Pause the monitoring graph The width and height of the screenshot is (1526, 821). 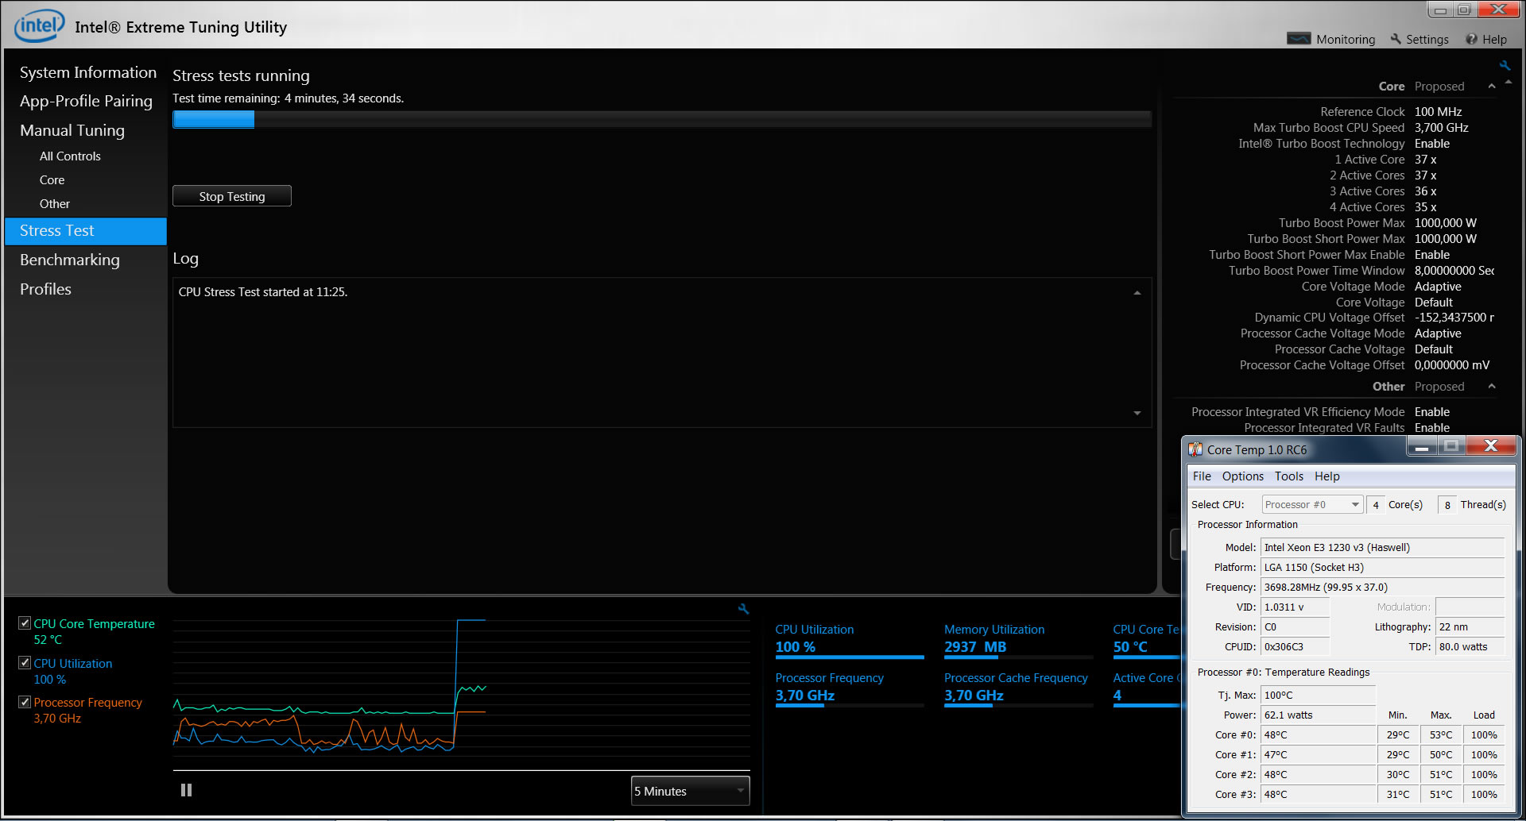tap(186, 790)
